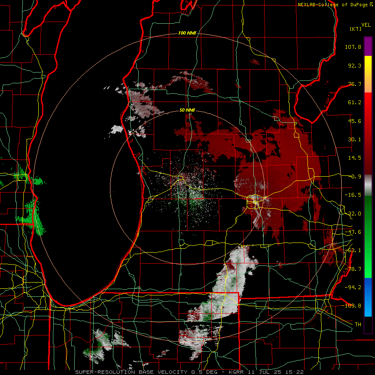Click the [KT] units label

[x=355, y=29]
